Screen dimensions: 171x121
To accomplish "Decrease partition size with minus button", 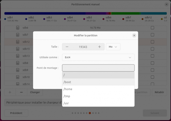I will (67, 47).
